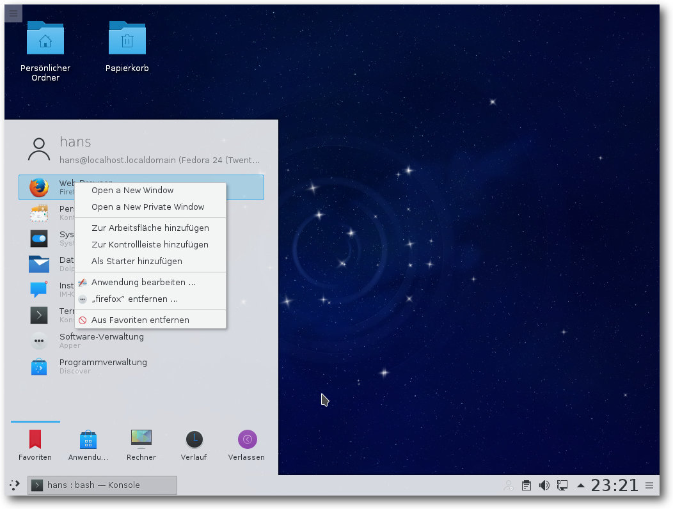
Task: Click the Firefox icon in favorites
Action: coord(39,187)
